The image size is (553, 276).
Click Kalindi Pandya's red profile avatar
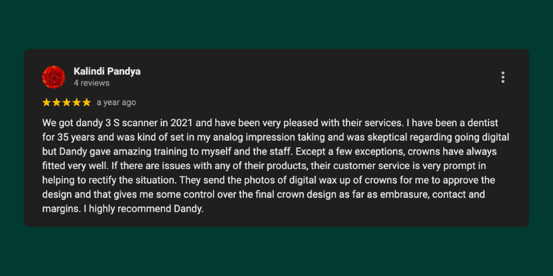(x=54, y=77)
